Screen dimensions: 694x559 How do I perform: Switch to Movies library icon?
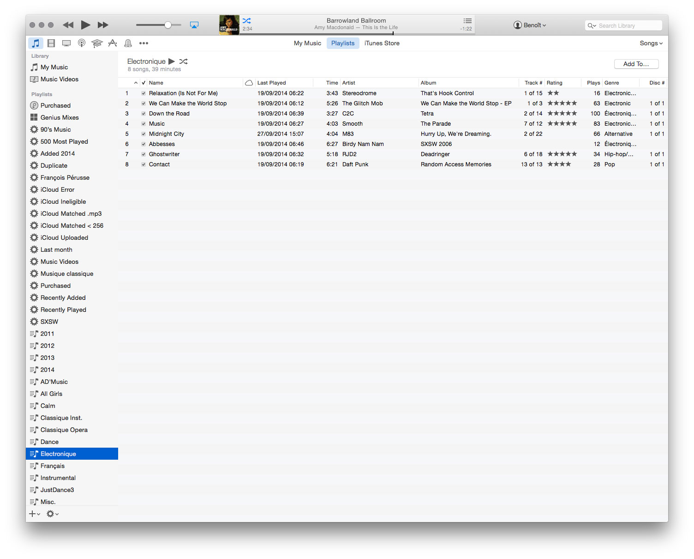pos(51,43)
